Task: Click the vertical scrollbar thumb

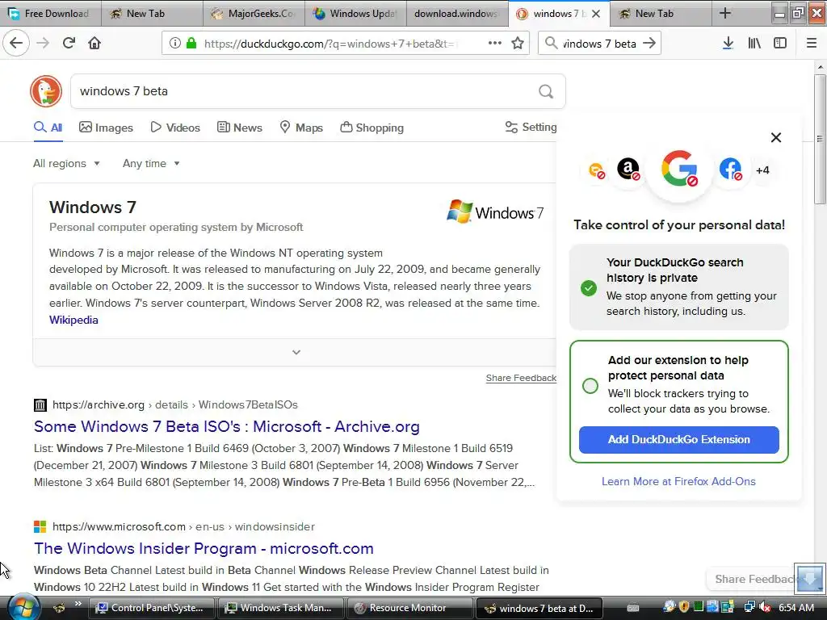Action: click(x=820, y=139)
